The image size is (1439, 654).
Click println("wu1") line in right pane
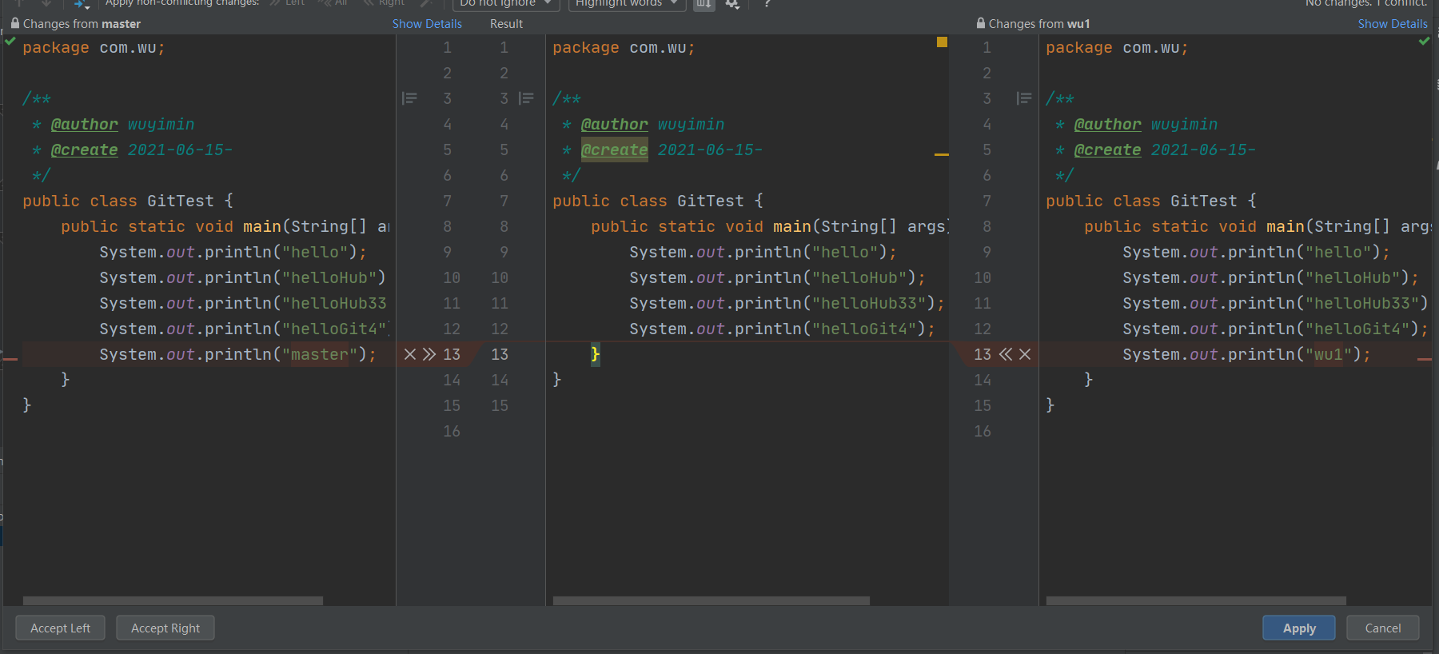(x=1246, y=354)
